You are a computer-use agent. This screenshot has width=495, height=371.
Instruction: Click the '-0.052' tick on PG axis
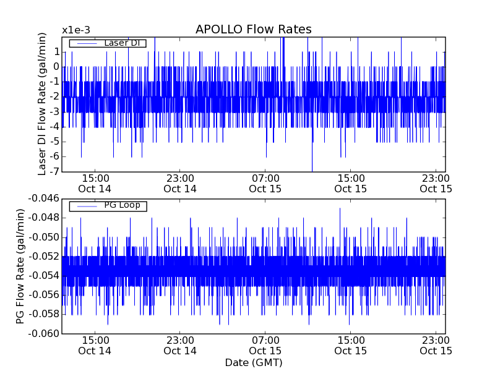coord(44,257)
